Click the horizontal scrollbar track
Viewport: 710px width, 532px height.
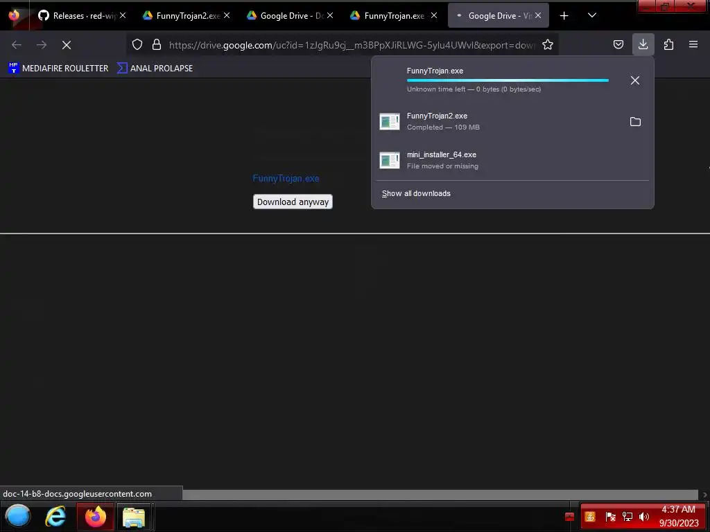442,495
